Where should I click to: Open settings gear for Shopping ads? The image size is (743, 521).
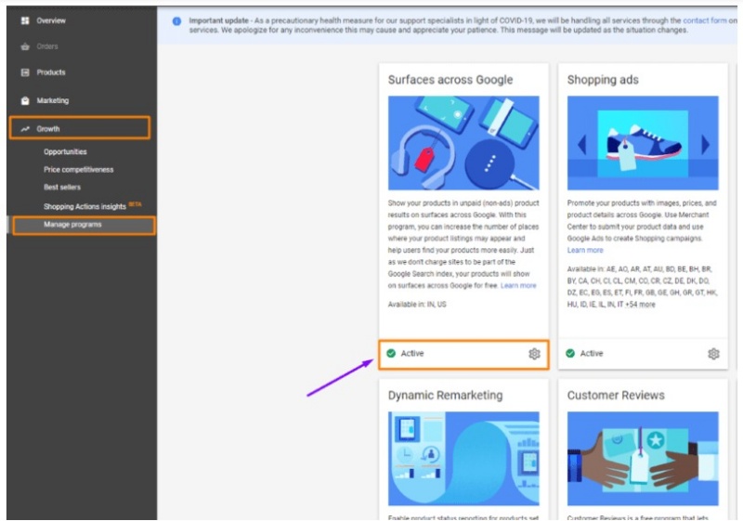(713, 353)
